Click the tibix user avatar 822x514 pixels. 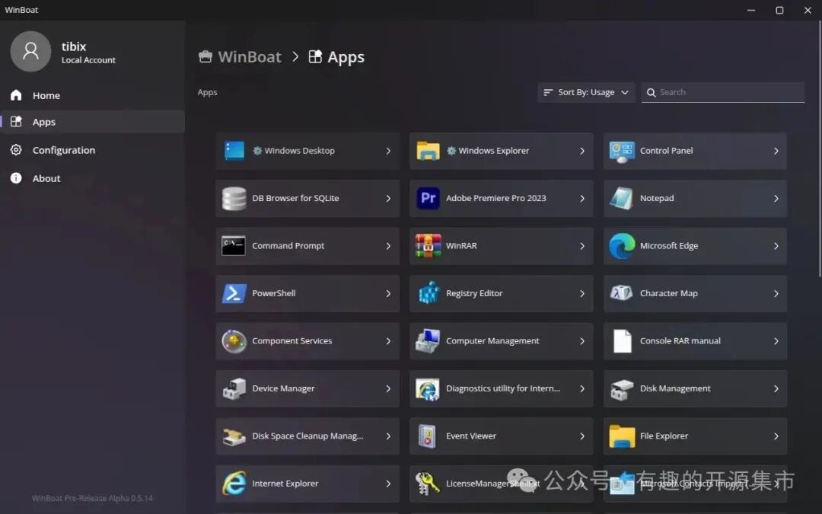(30, 52)
